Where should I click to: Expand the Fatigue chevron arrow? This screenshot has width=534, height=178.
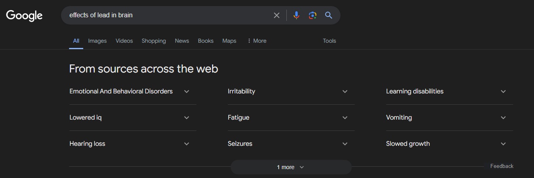[345, 118]
